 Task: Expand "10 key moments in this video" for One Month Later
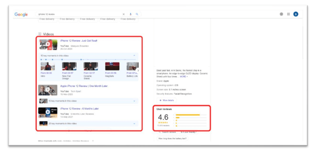point(88,101)
